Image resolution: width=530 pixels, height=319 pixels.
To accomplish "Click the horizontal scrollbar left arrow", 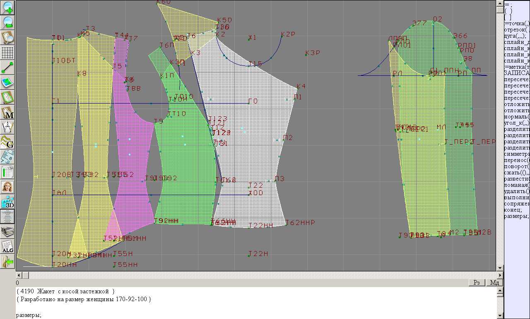I will [x=19, y=275].
